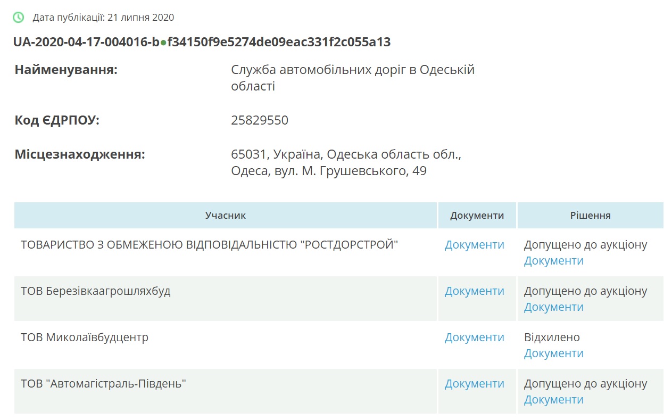Click participant ТОВ Миколаївбудцентр

[x=85, y=337]
